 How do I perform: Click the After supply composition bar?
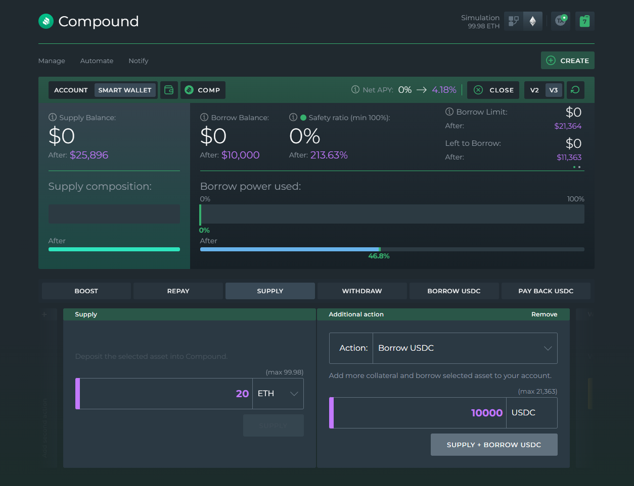tap(114, 249)
